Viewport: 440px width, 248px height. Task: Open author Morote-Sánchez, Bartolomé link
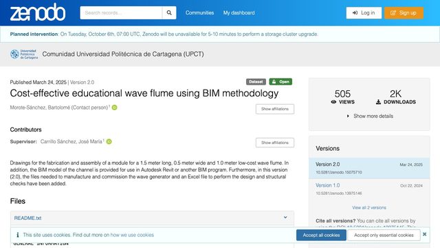point(59,107)
